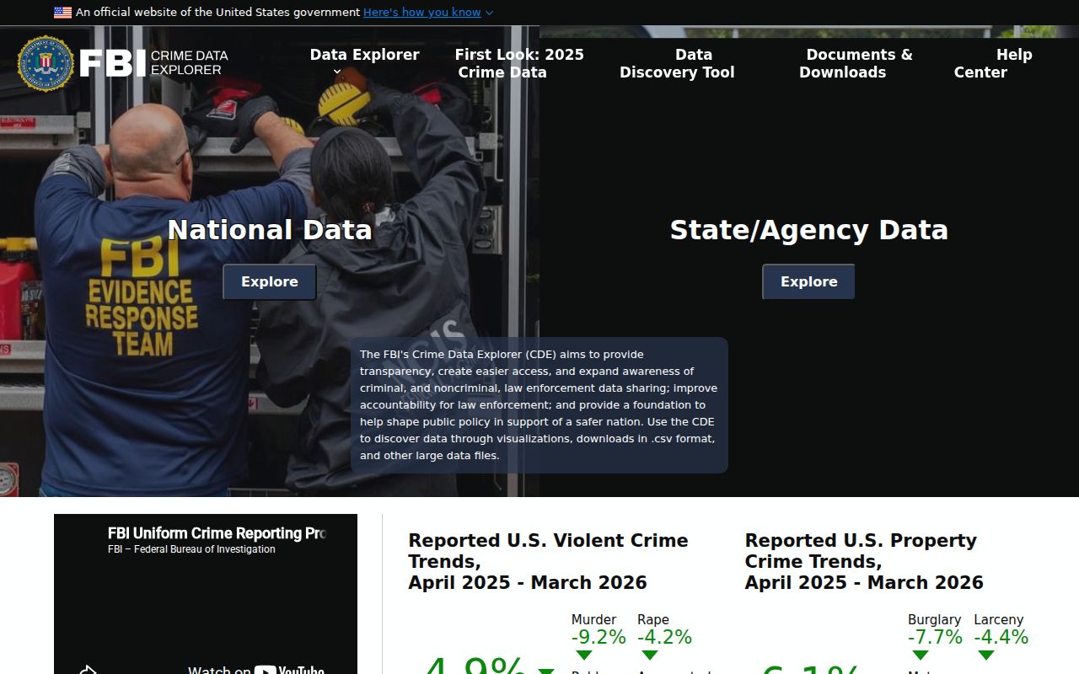Click the video share arrow icon
This screenshot has height=674, width=1079.
88,671
